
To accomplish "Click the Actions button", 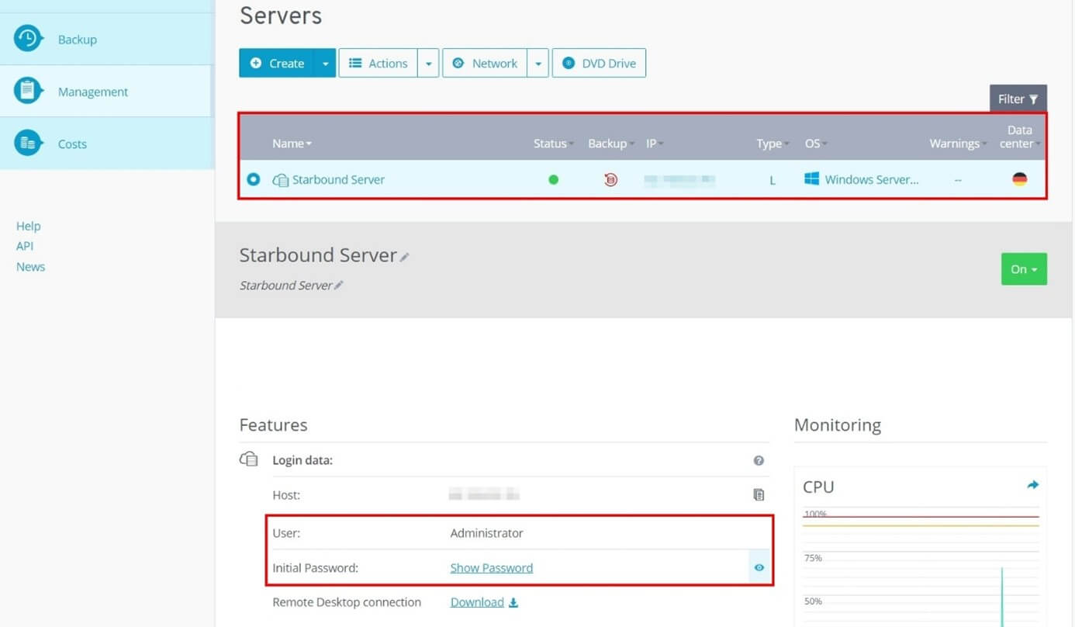I will 378,64.
